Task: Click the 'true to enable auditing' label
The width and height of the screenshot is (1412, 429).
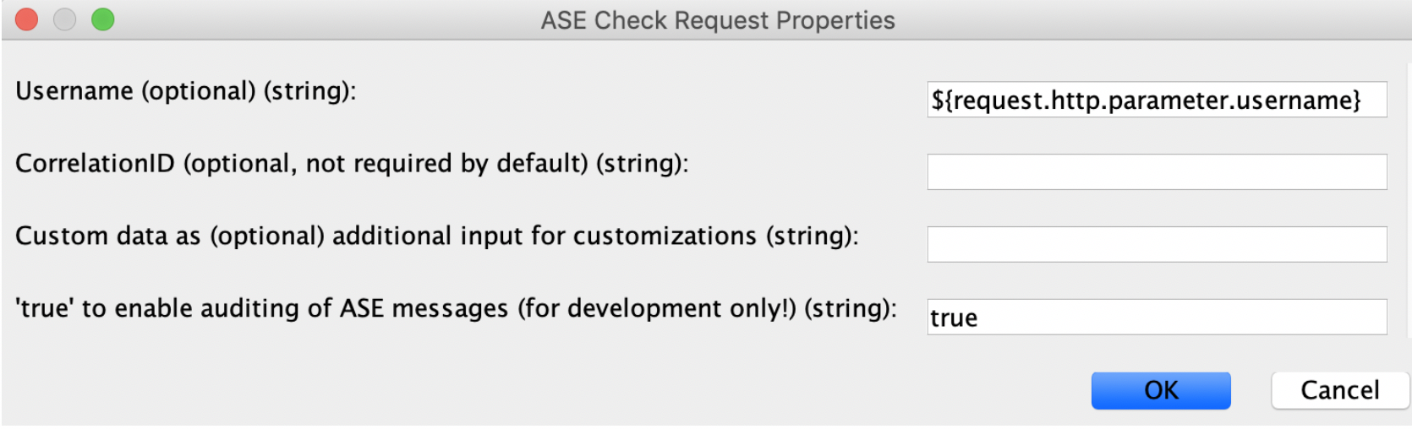Action: (x=254, y=309)
